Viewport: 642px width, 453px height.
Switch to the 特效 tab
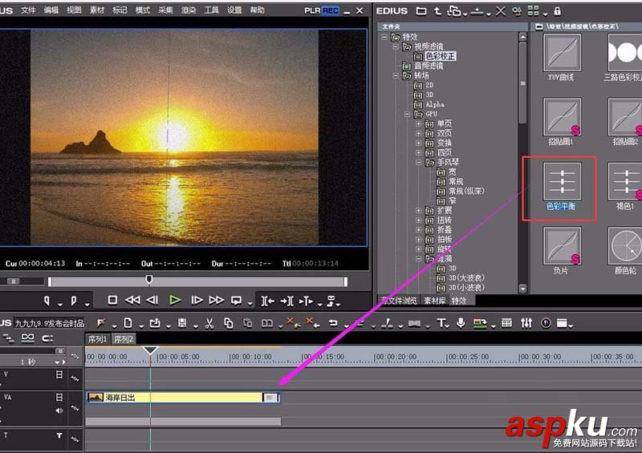459,301
